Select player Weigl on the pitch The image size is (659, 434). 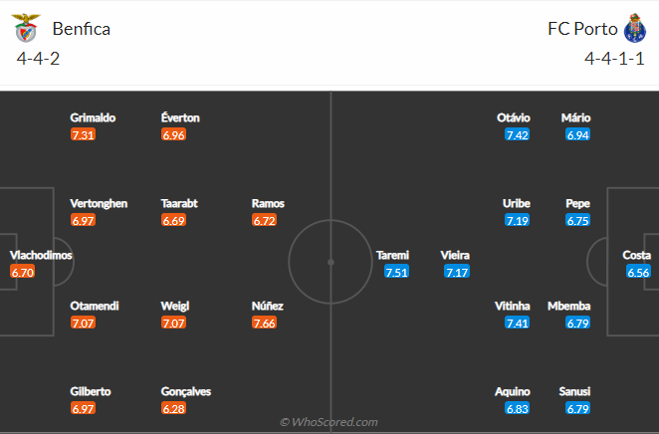[174, 306]
